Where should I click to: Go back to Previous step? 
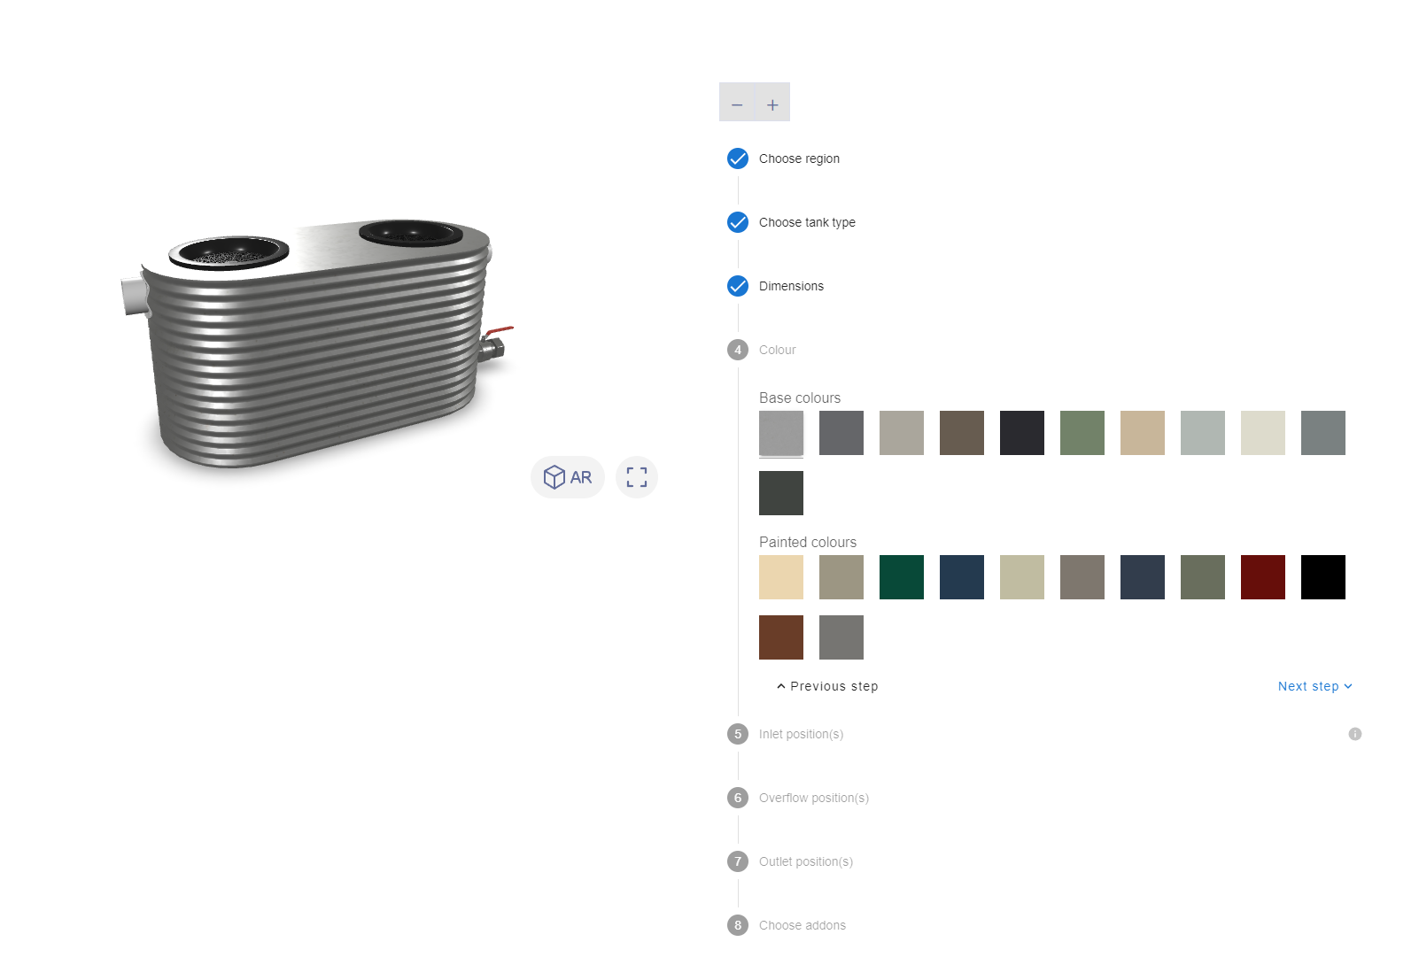point(827,686)
